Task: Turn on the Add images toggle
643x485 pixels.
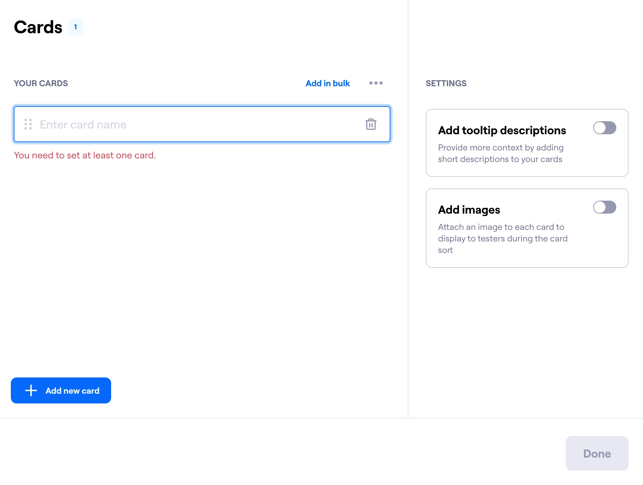Action: pos(604,207)
